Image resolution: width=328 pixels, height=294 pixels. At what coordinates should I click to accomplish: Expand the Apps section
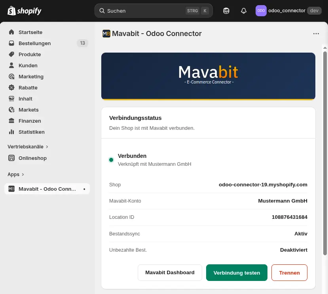tap(22, 174)
